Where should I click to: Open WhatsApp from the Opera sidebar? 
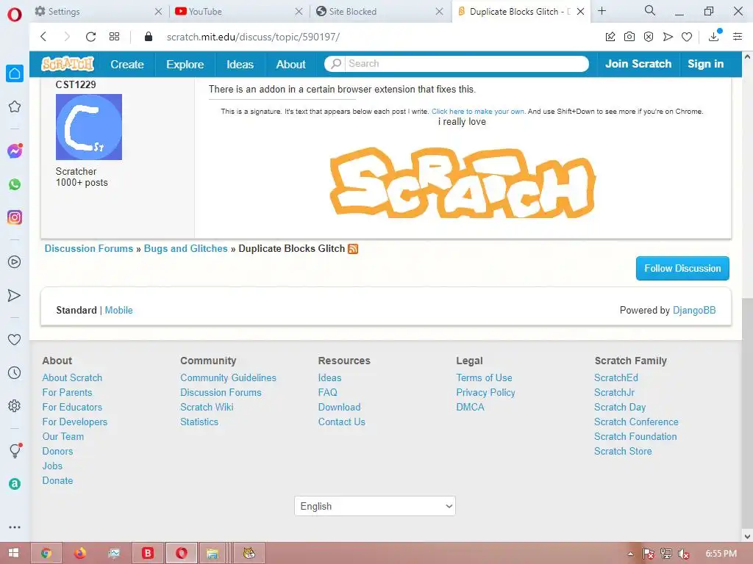15,184
